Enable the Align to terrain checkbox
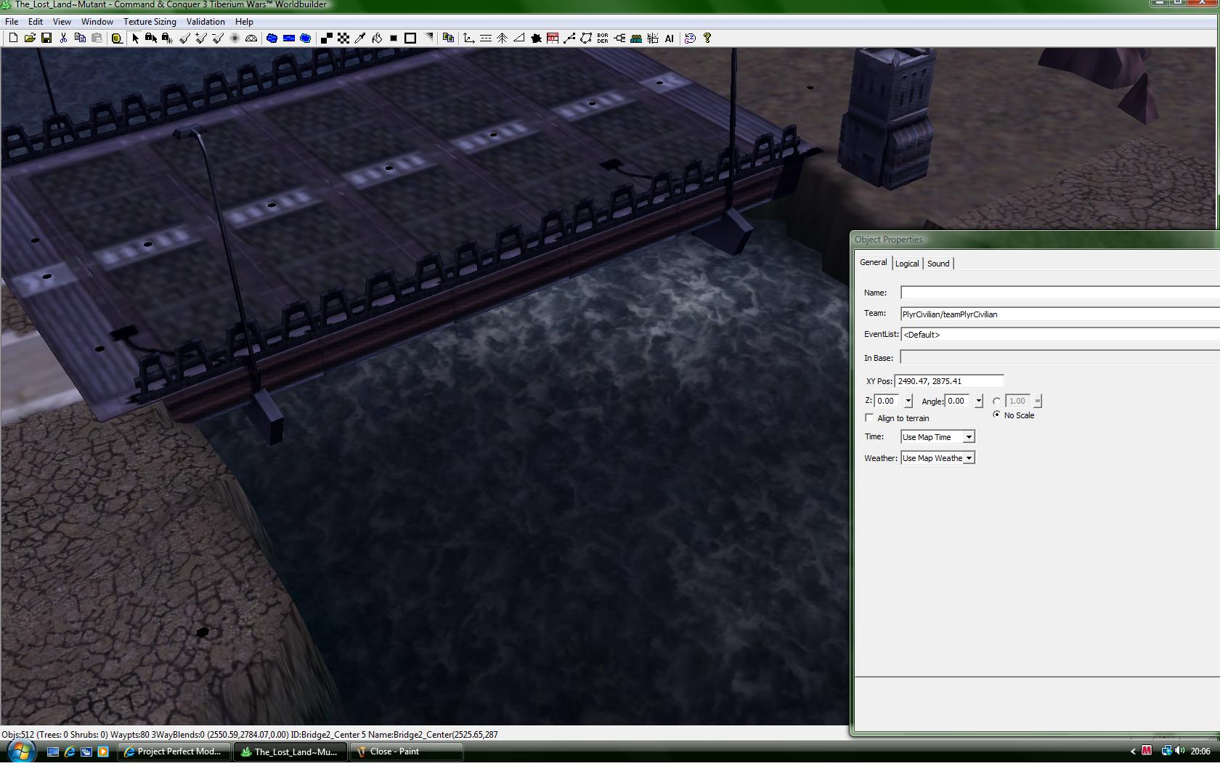 (x=869, y=418)
